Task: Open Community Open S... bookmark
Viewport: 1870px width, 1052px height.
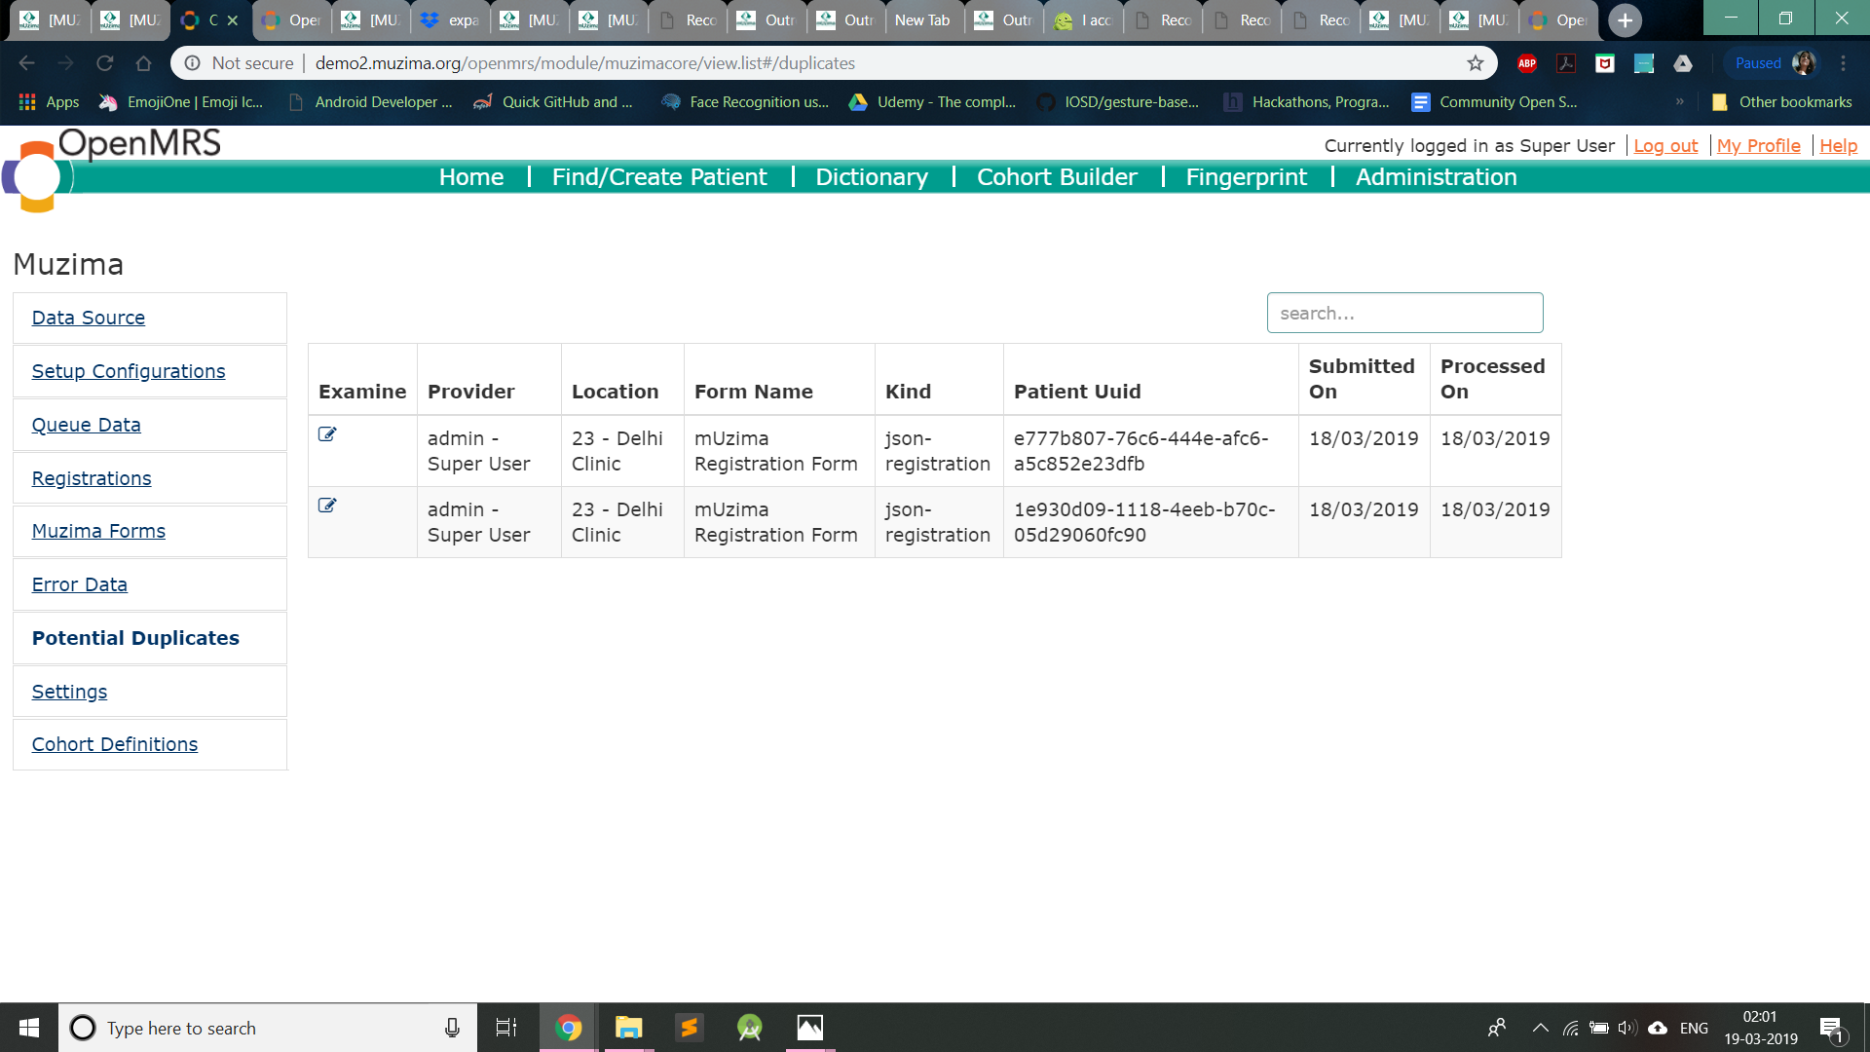Action: (1495, 101)
